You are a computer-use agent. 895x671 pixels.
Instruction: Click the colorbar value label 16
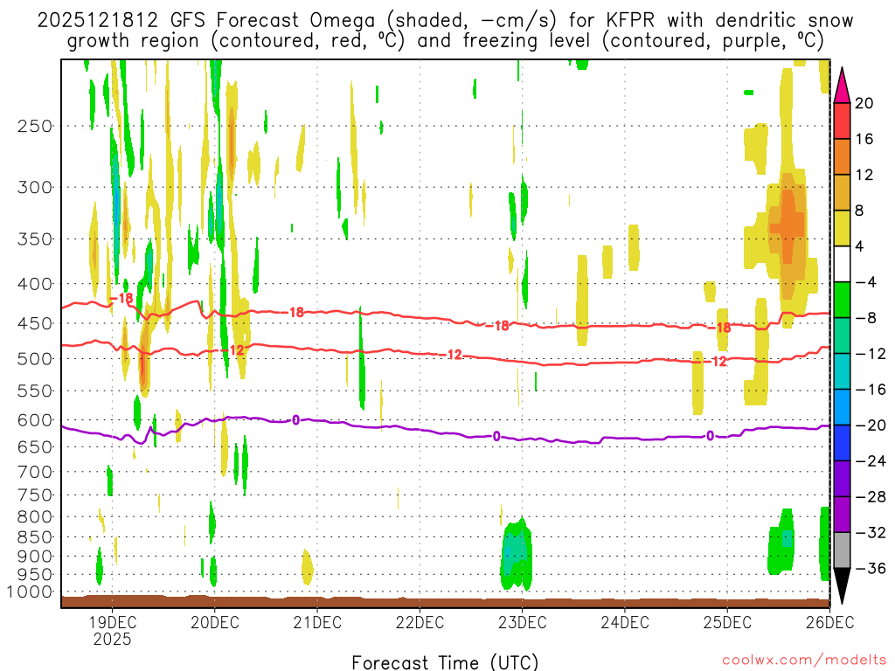click(864, 139)
